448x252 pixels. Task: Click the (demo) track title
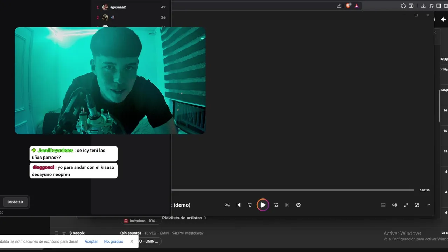pyautogui.click(x=182, y=205)
